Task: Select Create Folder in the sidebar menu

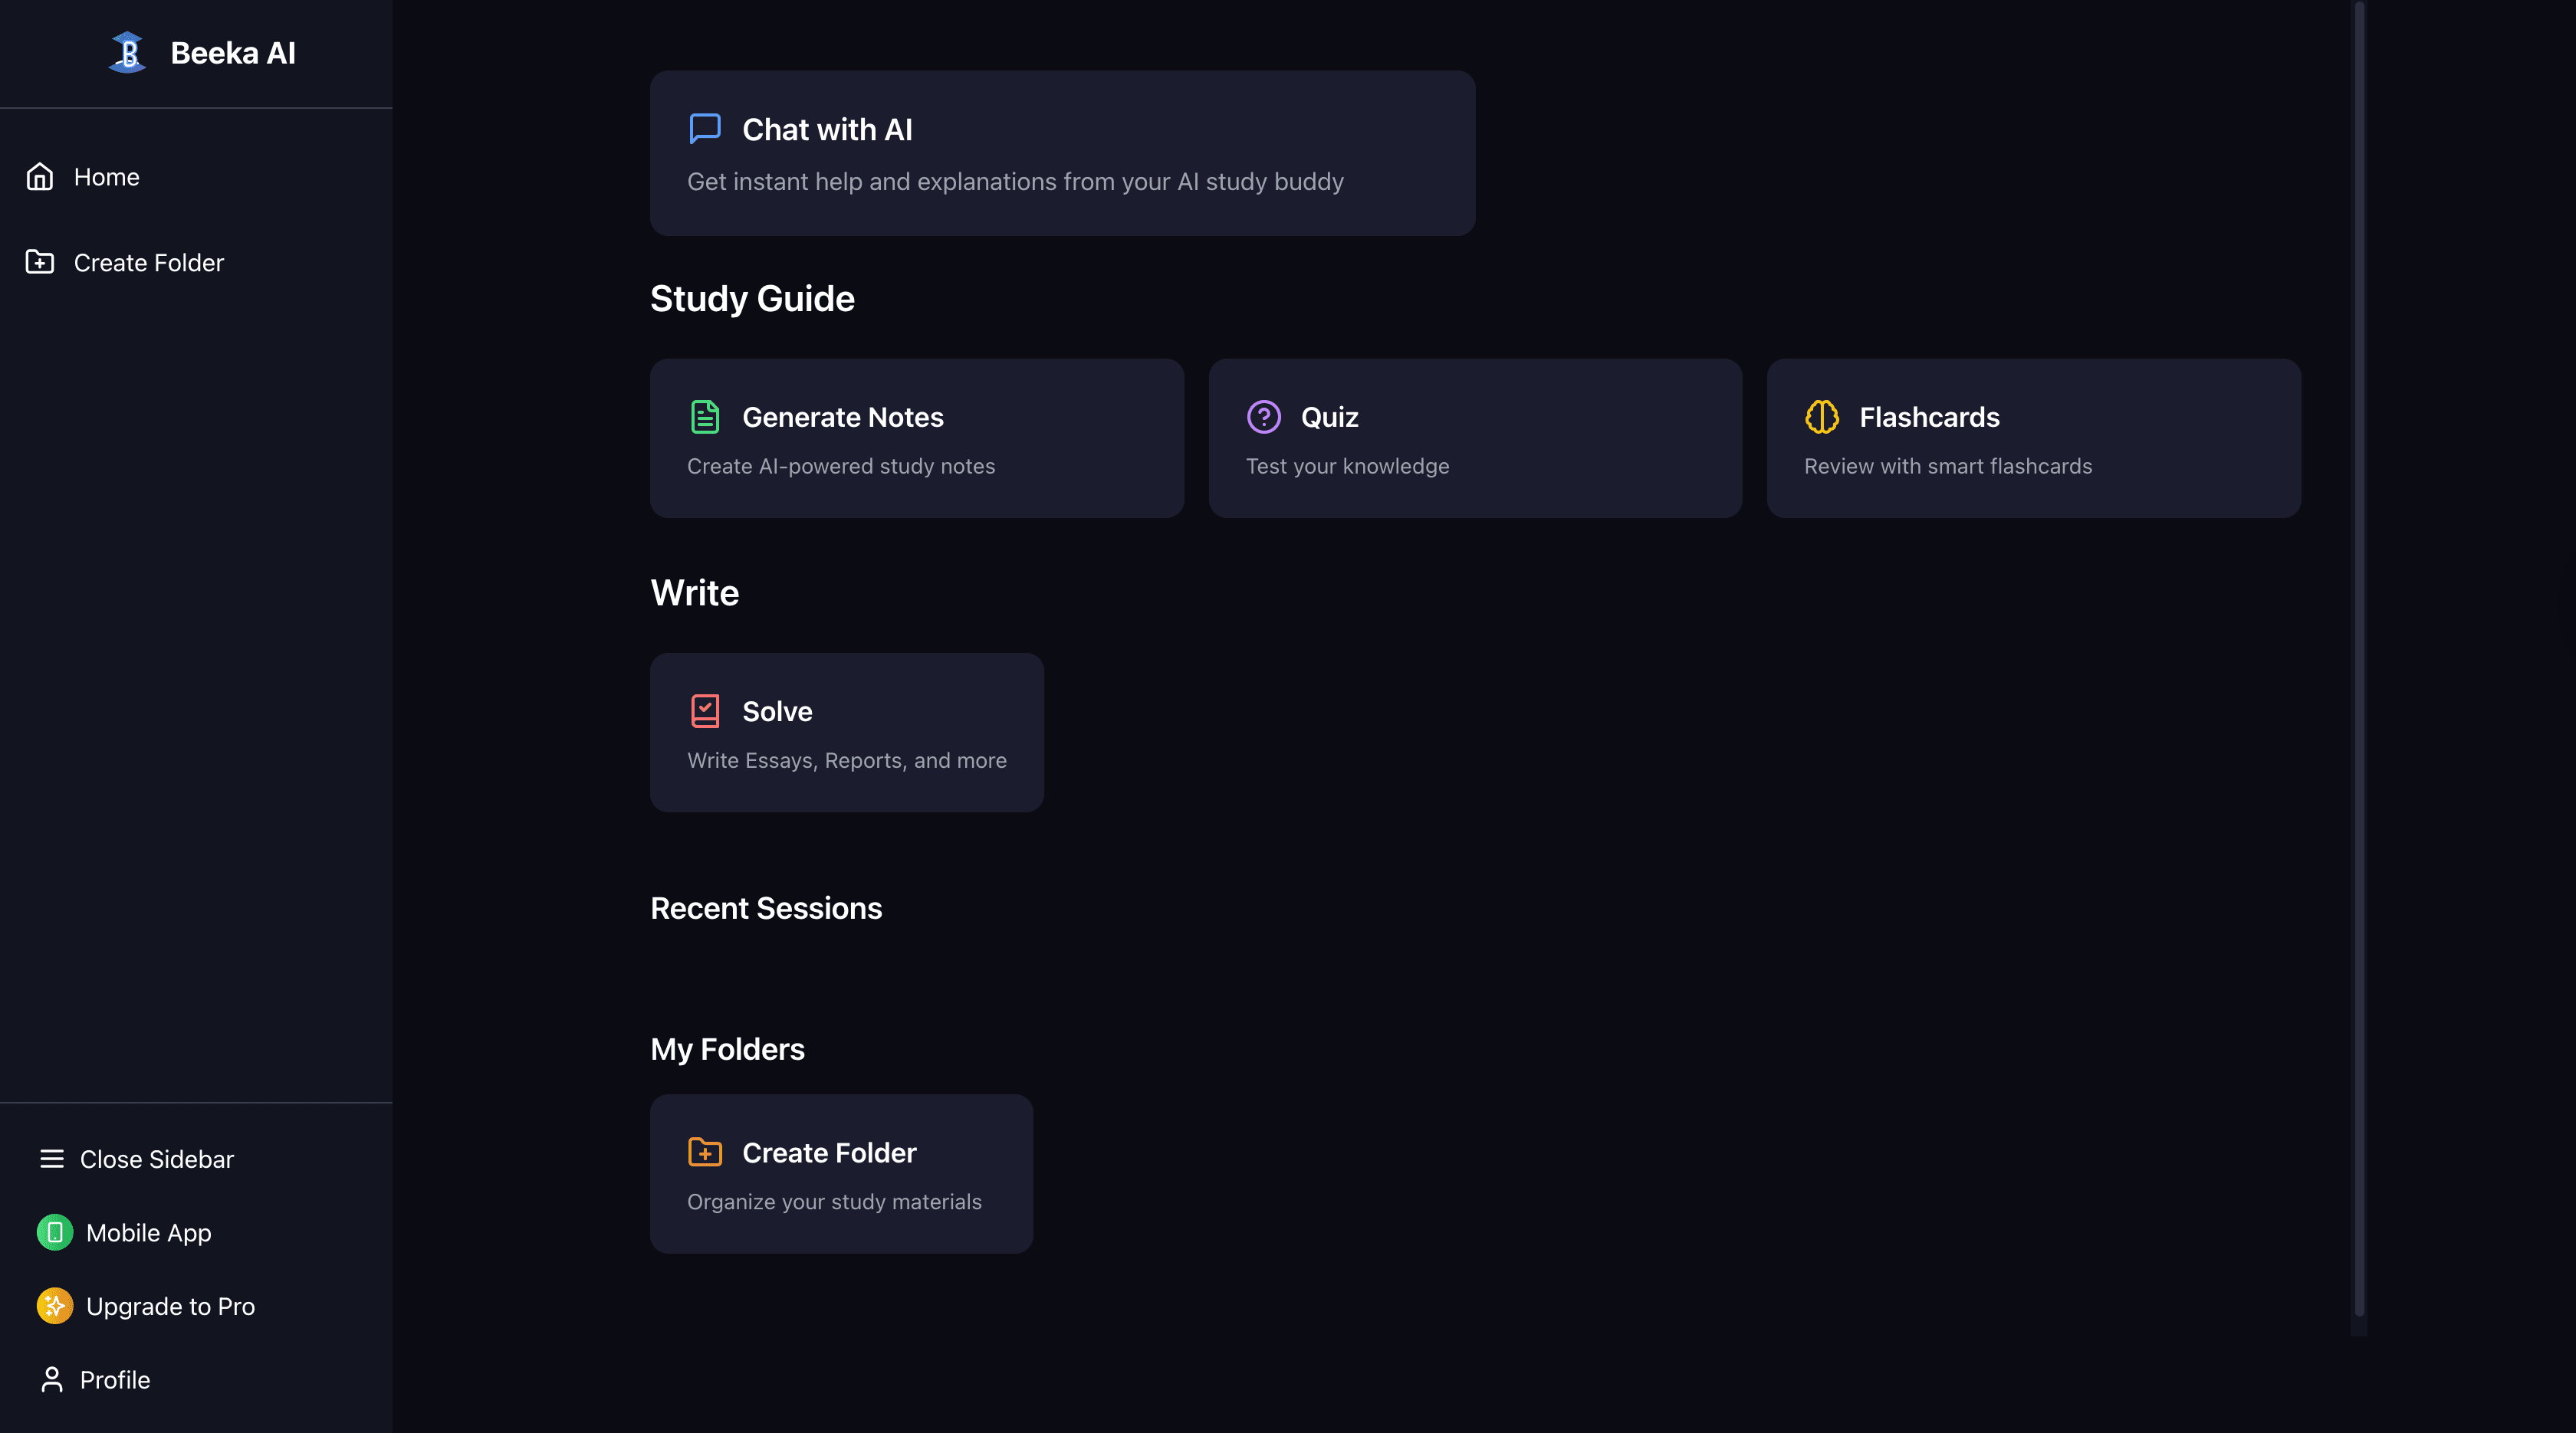Action: 148,263
